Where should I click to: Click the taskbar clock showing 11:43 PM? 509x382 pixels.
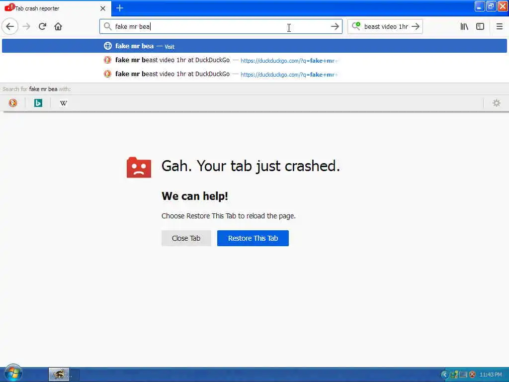coord(491,375)
